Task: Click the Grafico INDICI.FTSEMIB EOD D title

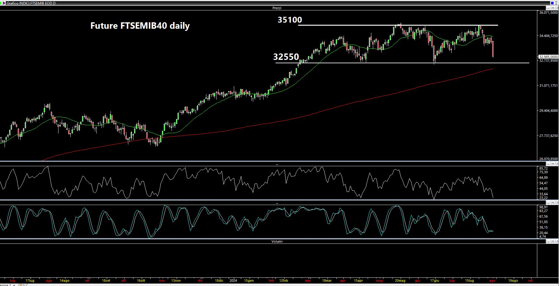Action: click(31, 3)
